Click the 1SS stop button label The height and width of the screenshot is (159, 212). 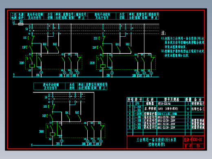tap(24, 38)
